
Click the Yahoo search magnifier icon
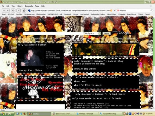pyautogui.click(x=151, y=10)
